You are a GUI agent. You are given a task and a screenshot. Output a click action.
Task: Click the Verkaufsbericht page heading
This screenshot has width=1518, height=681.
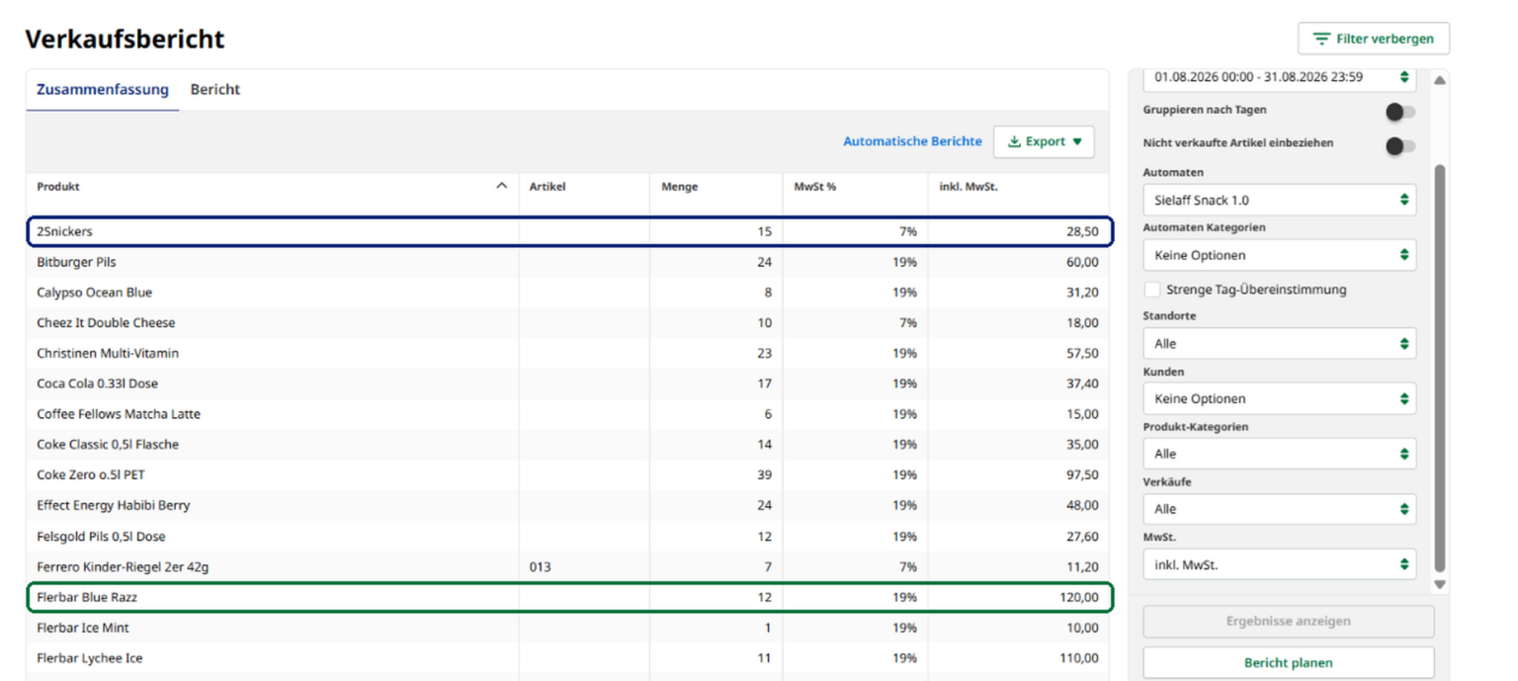tap(125, 39)
